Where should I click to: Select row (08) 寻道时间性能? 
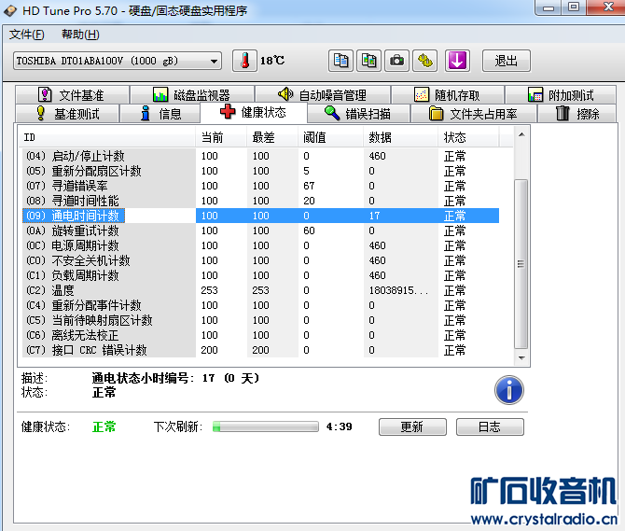(260, 201)
